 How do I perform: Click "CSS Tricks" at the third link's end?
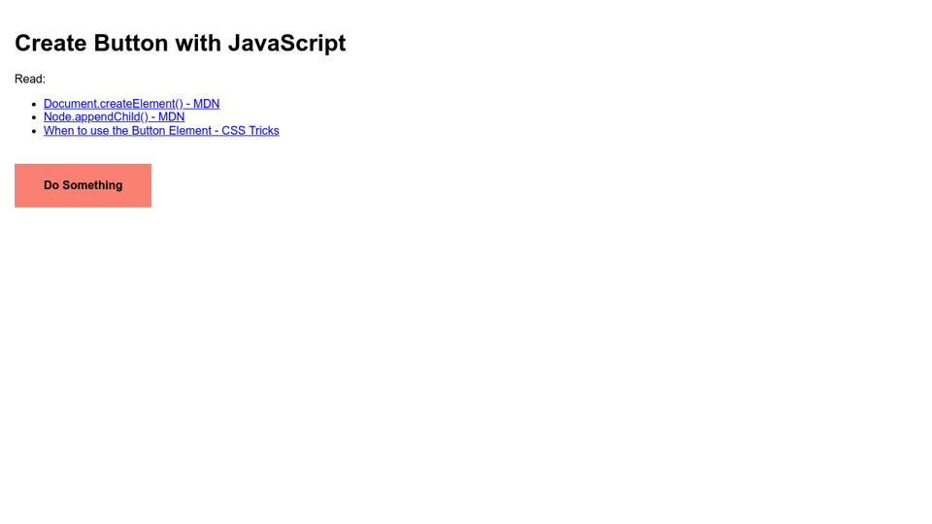pos(250,131)
